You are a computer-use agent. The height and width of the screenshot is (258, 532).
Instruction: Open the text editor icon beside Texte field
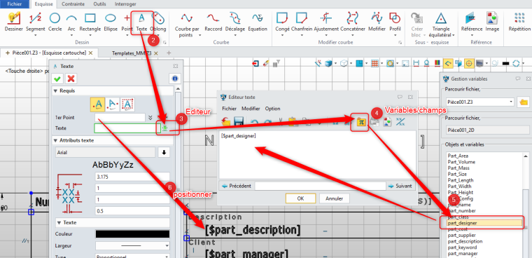(x=165, y=128)
